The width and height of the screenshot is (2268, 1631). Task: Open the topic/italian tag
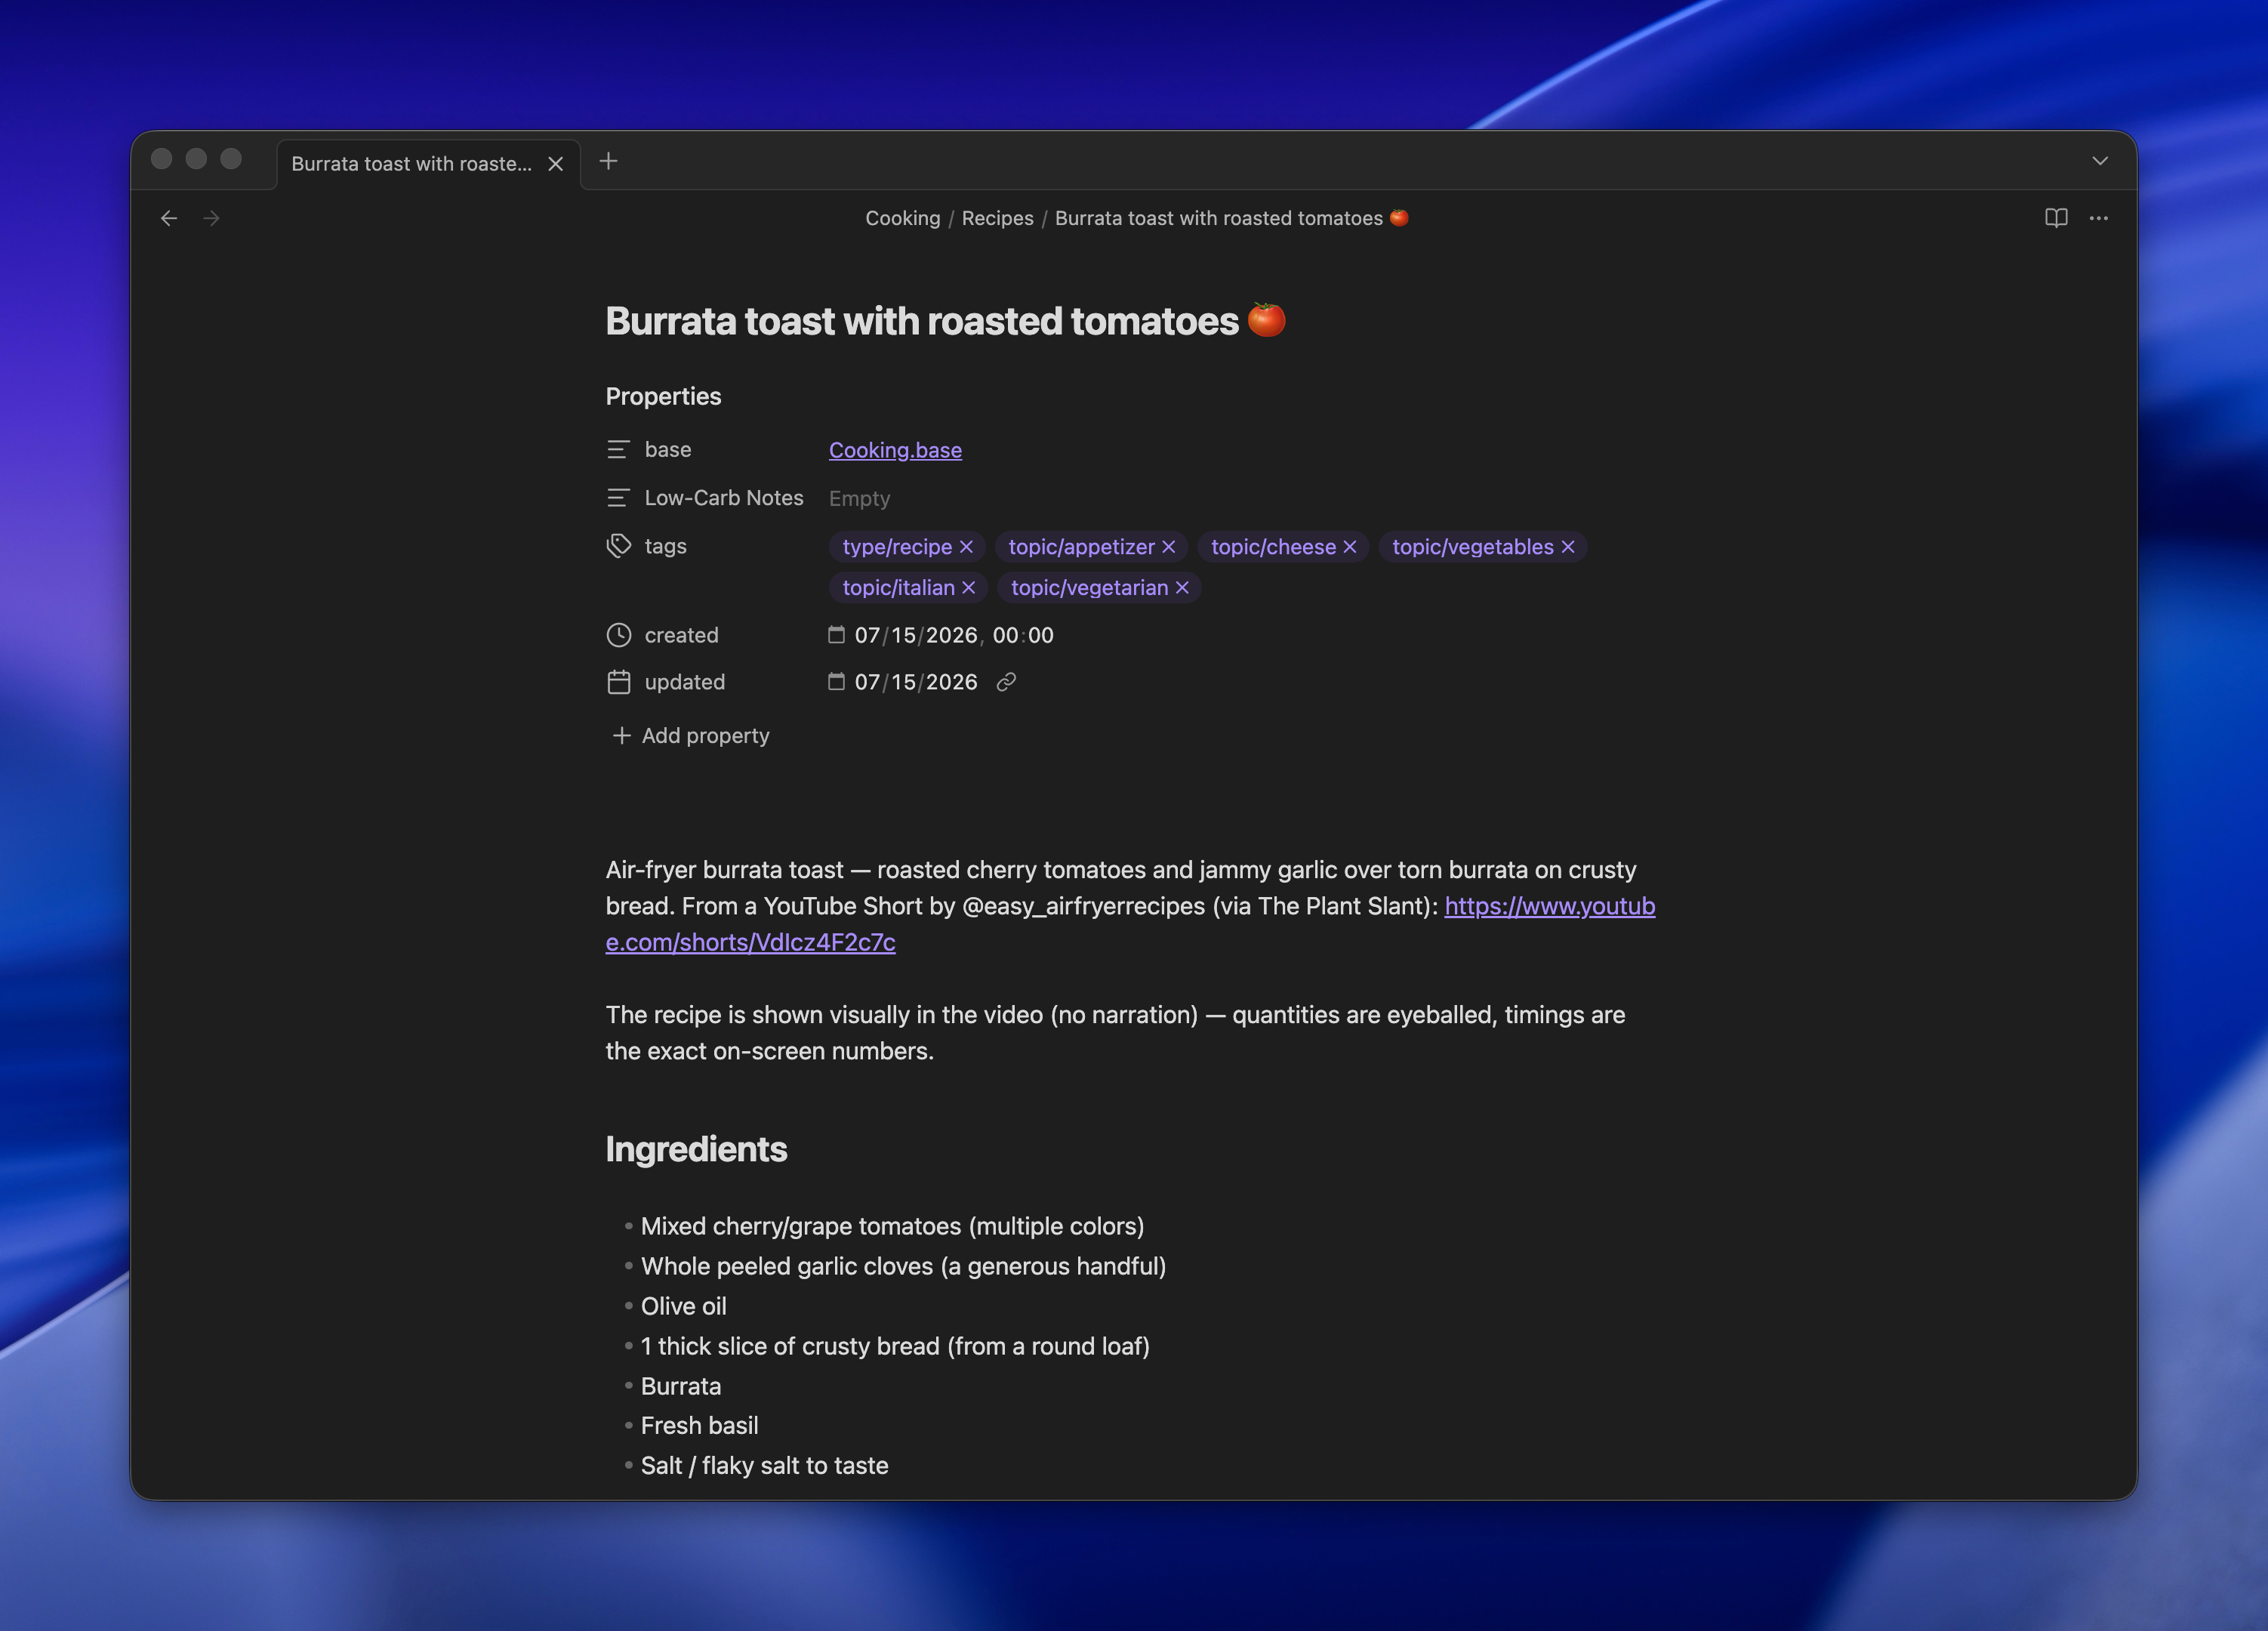898,588
